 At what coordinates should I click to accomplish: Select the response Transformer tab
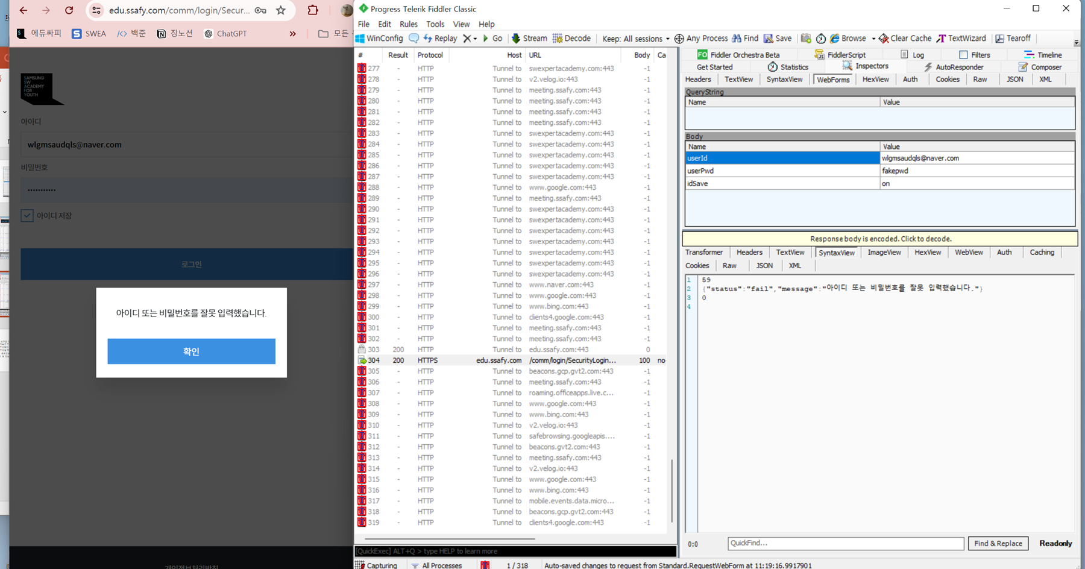click(x=703, y=253)
